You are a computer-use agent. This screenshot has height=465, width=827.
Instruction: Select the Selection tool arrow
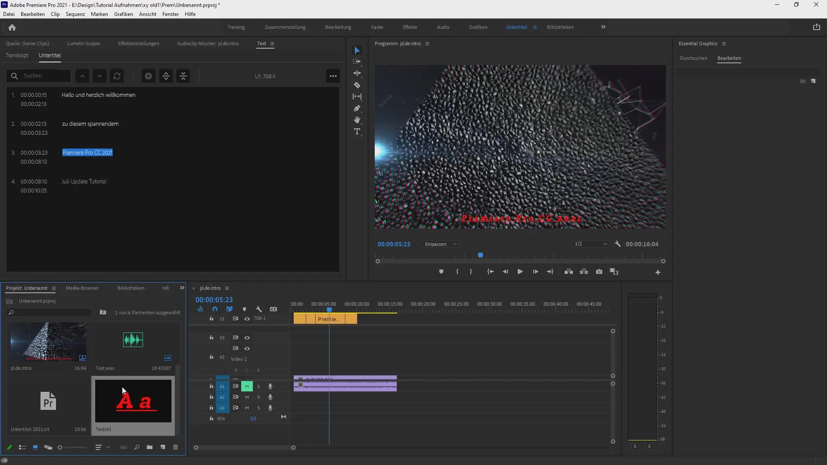[x=357, y=50]
